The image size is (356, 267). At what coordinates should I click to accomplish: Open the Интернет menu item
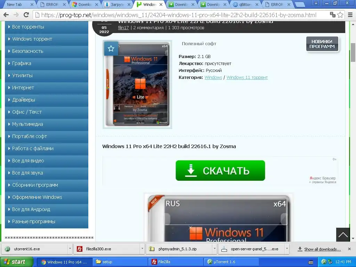(x=47, y=88)
